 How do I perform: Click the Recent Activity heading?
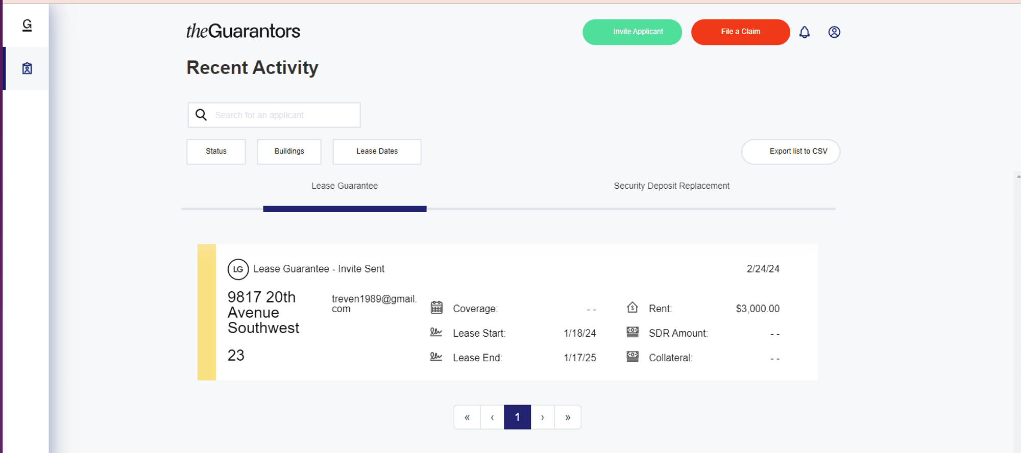(252, 68)
